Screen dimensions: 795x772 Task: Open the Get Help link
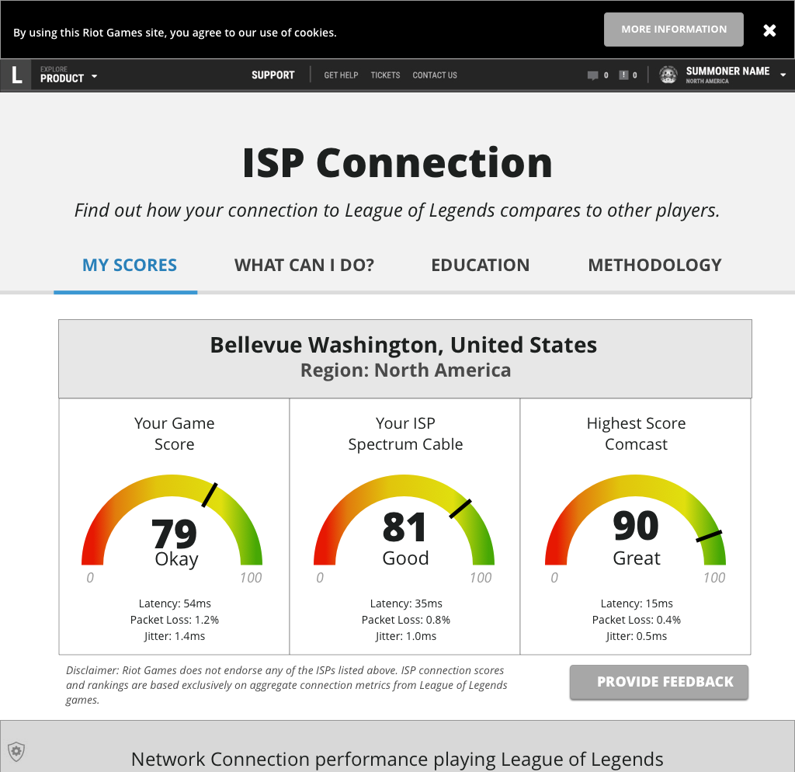[341, 75]
